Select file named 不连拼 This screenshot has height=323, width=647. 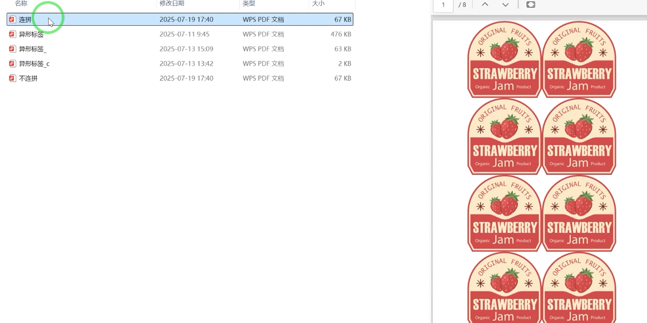coord(28,78)
